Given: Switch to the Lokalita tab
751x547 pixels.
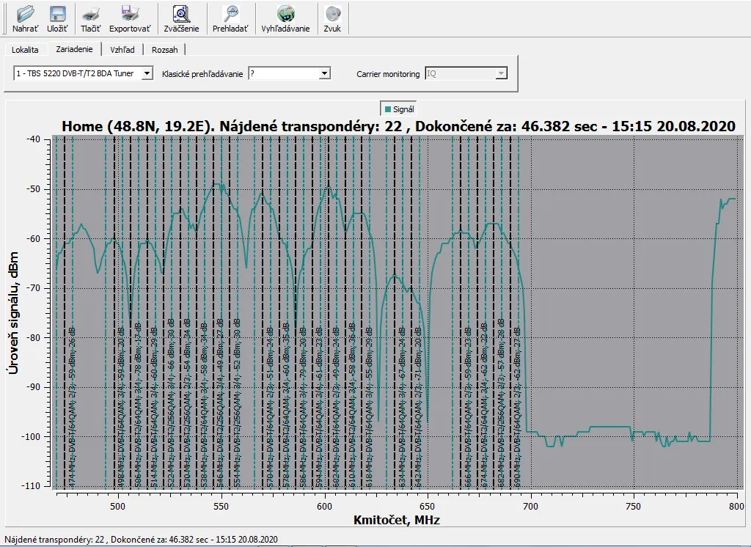Looking at the screenshot, I should pyautogui.click(x=25, y=50).
